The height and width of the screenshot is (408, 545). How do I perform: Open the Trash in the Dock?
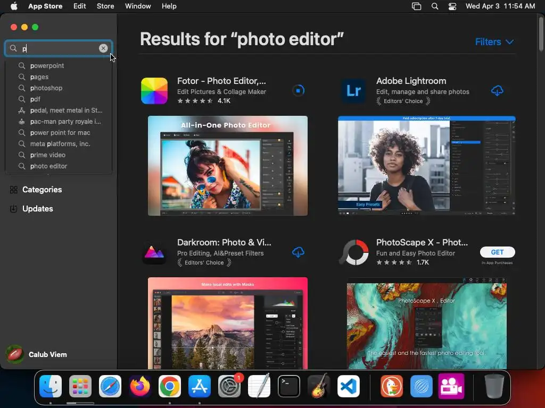[494, 386]
